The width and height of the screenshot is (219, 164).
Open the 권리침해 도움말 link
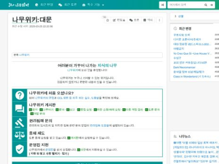pos(99,125)
